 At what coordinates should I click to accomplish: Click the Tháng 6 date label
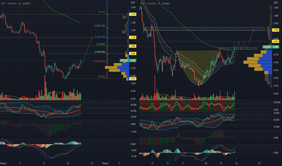[3, 163]
